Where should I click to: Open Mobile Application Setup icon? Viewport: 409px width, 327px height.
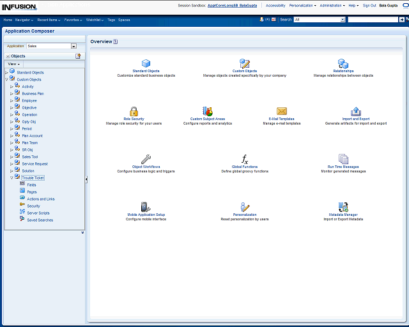point(146,207)
